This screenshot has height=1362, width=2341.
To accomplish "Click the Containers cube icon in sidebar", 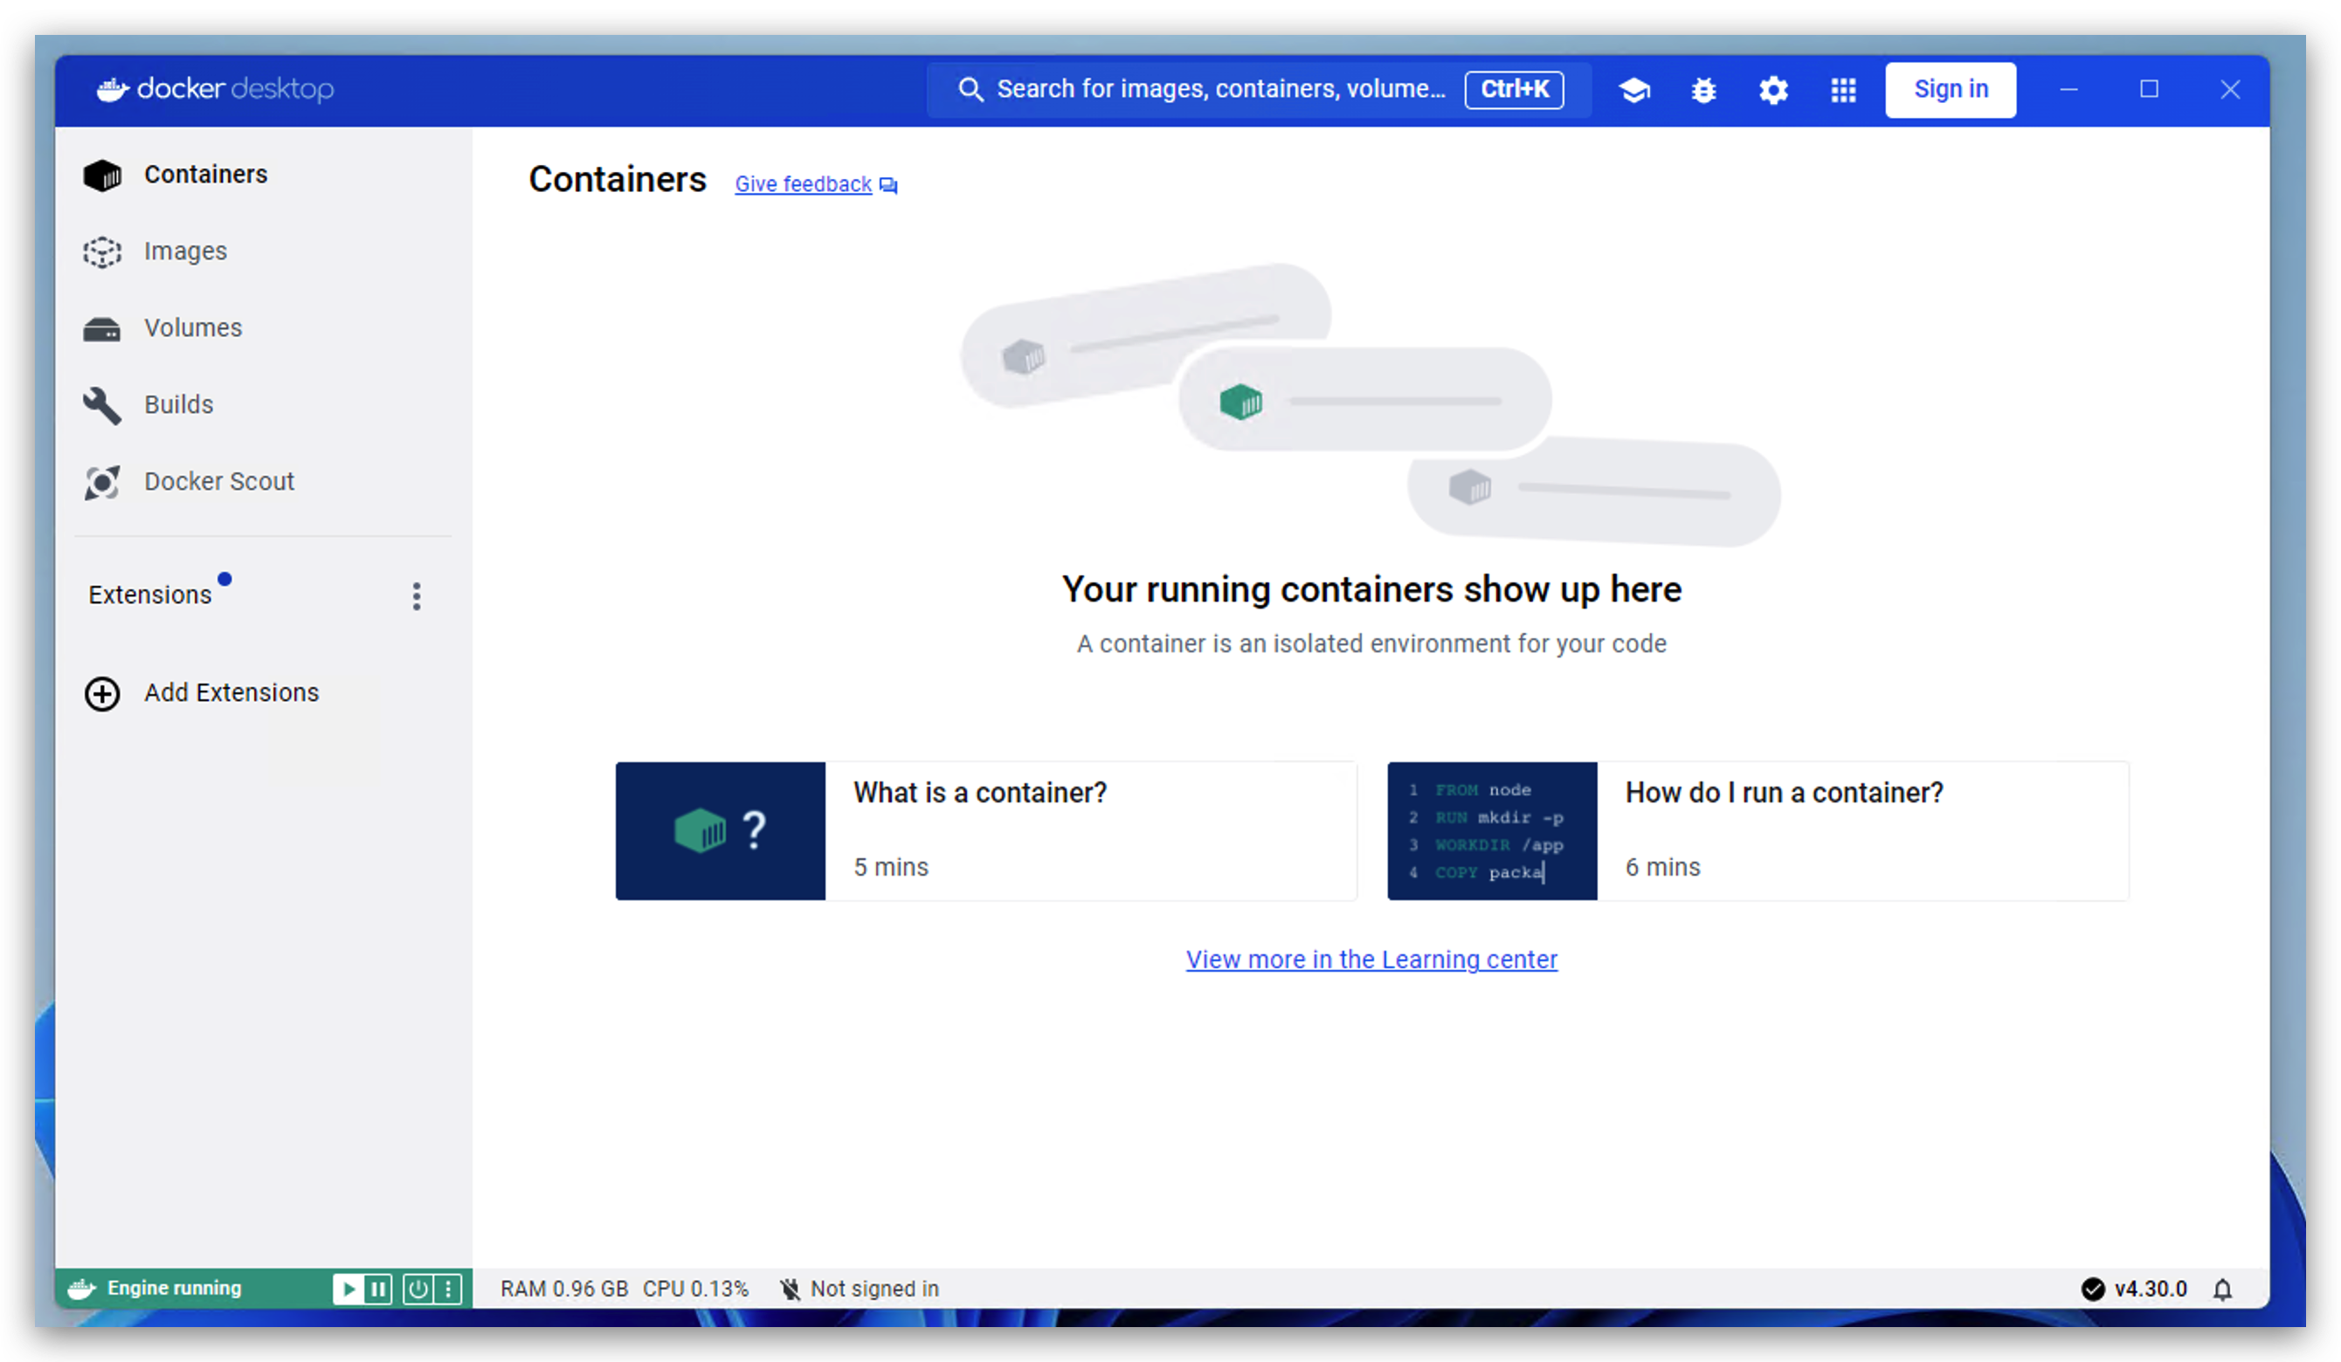I will [102, 175].
